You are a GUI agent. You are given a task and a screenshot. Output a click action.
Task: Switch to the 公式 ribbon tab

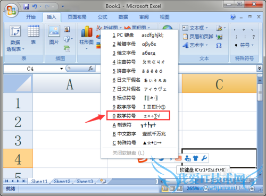pyautogui.click(x=102, y=17)
